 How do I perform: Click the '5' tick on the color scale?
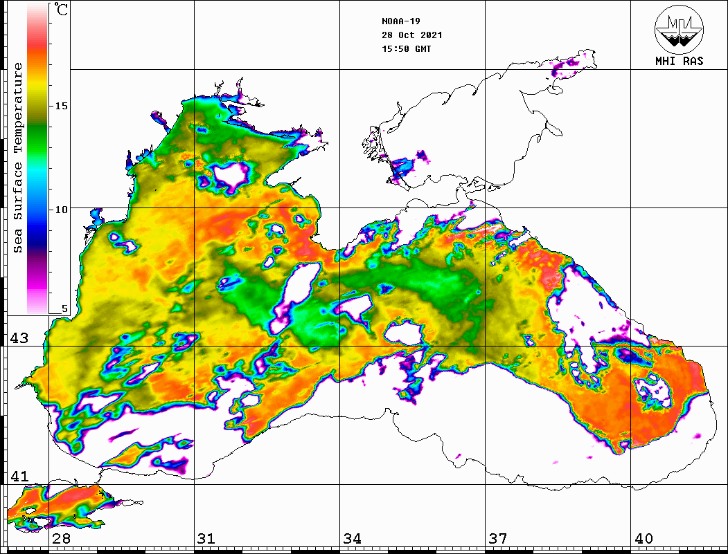tap(64, 308)
